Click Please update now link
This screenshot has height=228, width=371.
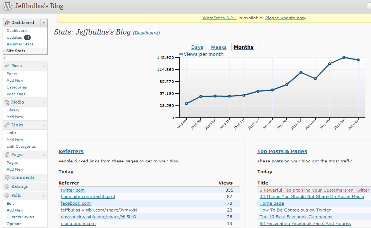point(285,18)
